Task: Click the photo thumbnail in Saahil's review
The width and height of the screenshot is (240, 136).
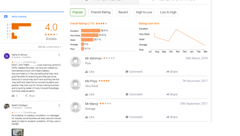Action: (18, 132)
